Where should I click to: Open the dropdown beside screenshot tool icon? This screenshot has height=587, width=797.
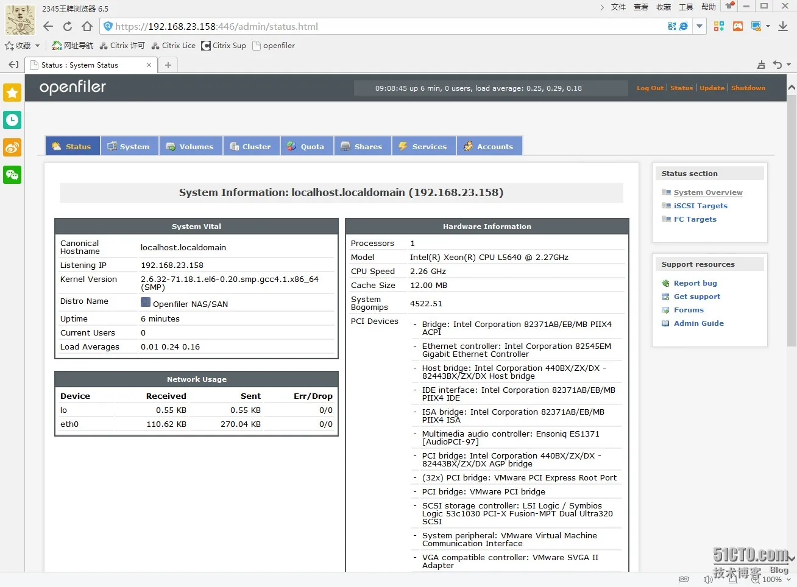coord(768,26)
